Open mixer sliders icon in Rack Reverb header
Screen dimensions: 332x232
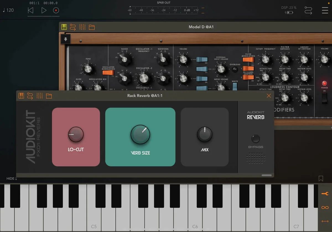click(39, 96)
